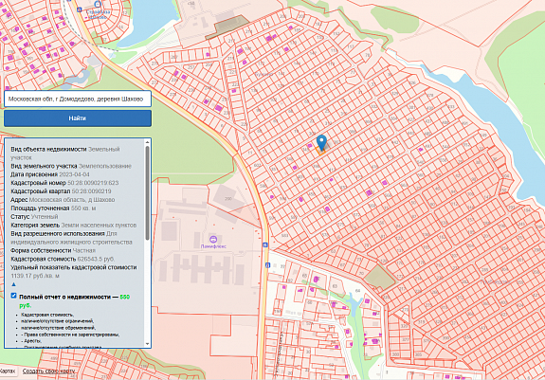This screenshot has height=380, width=545.
Task: Toggle the Полный отчет о недвижимости checkbox
Action: coord(13,296)
